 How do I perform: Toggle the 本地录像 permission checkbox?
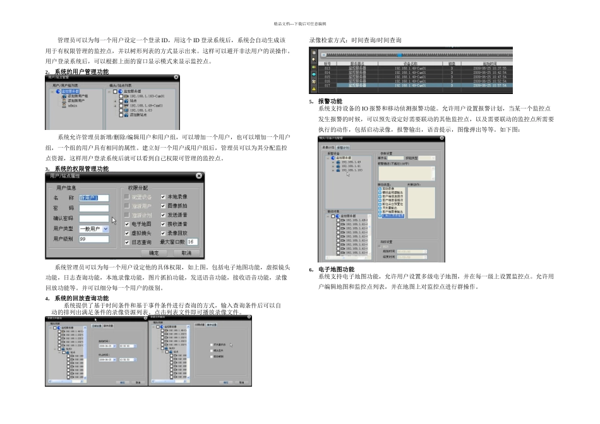(163, 196)
